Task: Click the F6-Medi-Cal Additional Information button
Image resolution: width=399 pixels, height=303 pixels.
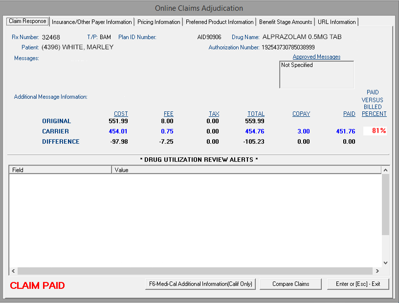Action: pos(200,284)
